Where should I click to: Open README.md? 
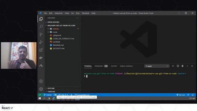pyautogui.click(x=63, y=45)
